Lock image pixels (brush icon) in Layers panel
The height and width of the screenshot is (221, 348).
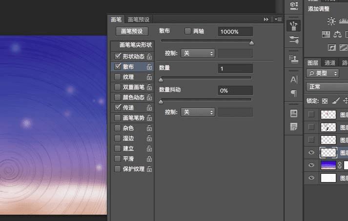[x=336, y=101]
